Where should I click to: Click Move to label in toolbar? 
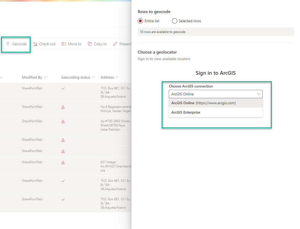click(75, 44)
